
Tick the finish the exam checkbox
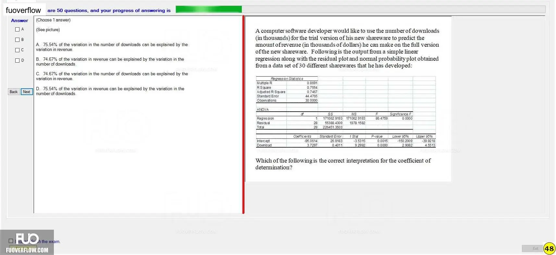tap(11, 241)
